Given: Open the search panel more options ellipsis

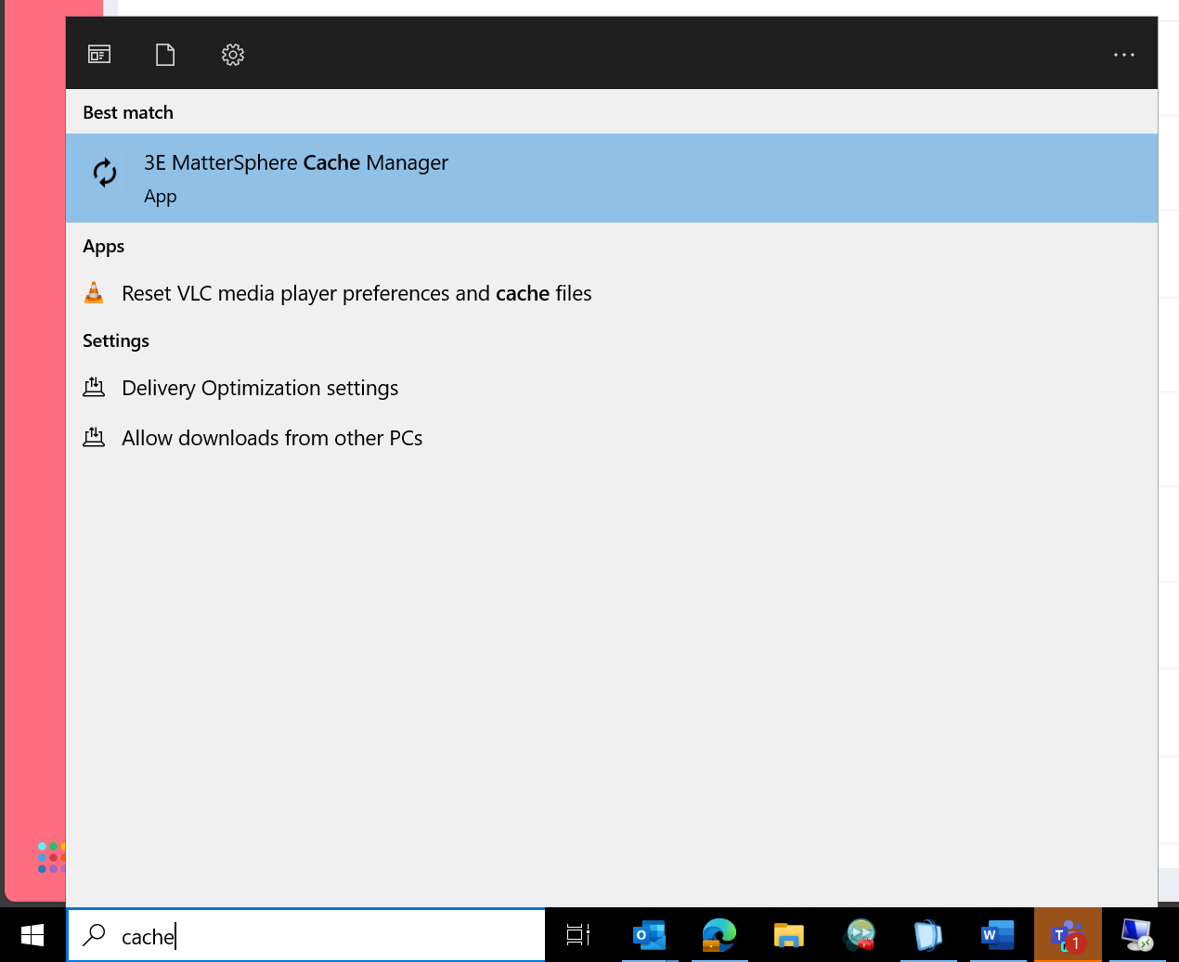Looking at the screenshot, I should point(1124,55).
